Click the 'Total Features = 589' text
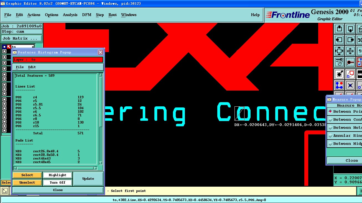This screenshot has height=203, width=362. 35,76
